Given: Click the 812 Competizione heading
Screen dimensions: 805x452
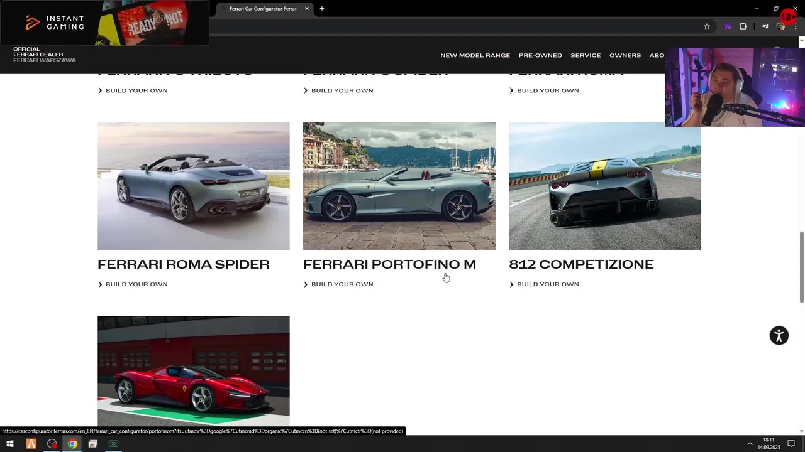Looking at the screenshot, I should tap(582, 264).
